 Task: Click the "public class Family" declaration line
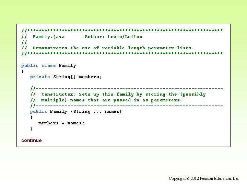[49, 65]
